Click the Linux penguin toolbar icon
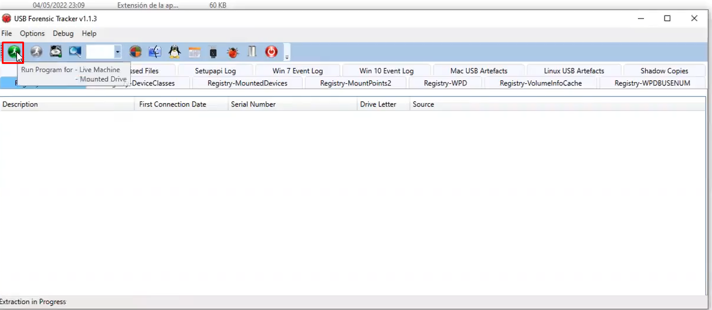Image resolution: width=712 pixels, height=310 pixels. [174, 52]
